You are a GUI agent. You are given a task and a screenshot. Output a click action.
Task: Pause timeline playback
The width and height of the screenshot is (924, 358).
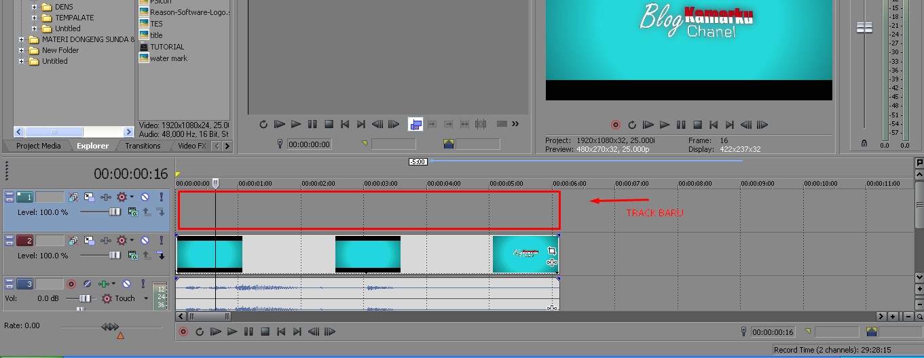pos(248,332)
